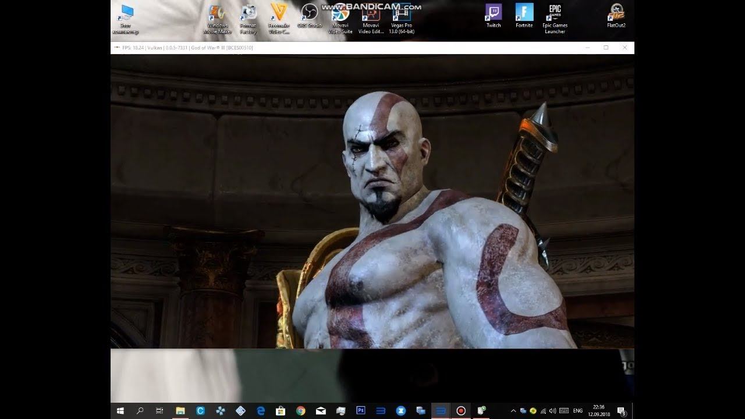Open the Movavi Video Editor shortcut
The height and width of the screenshot is (419, 745).
pyautogui.click(x=371, y=19)
